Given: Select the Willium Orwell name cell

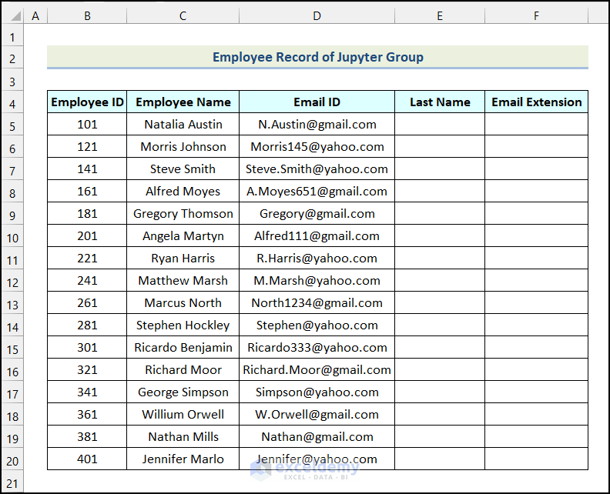Looking at the screenshot, I should (183, 414).
